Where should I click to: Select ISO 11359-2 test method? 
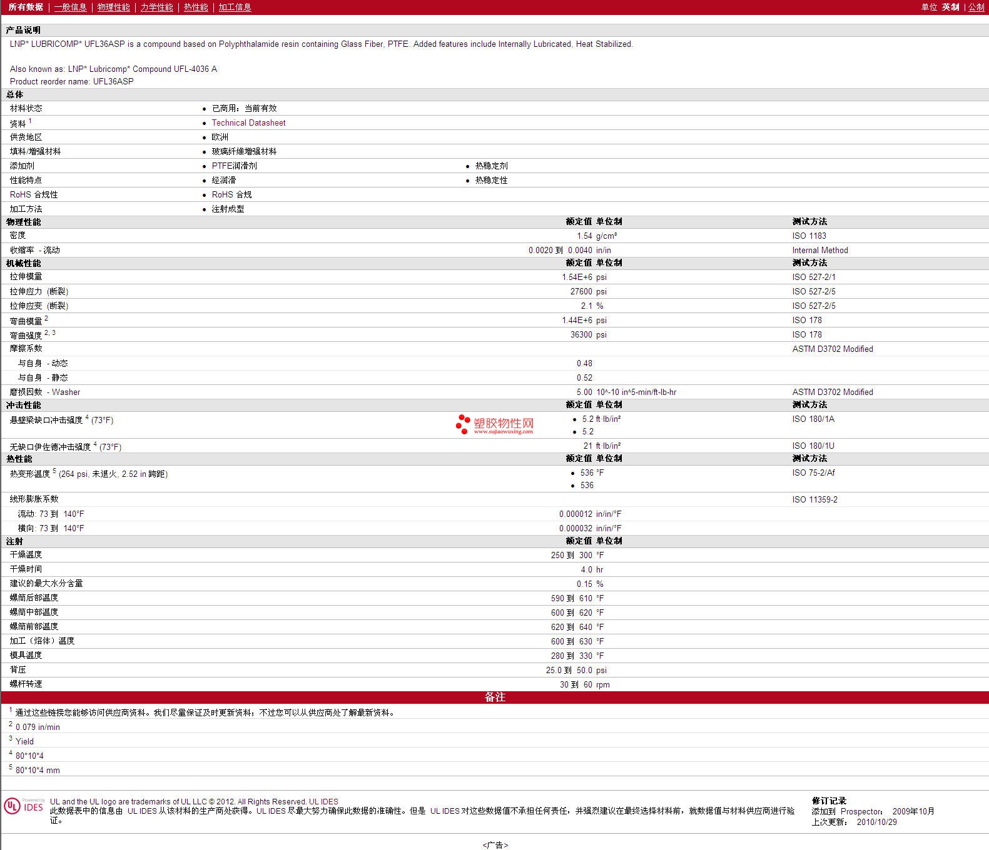(814, 499)
